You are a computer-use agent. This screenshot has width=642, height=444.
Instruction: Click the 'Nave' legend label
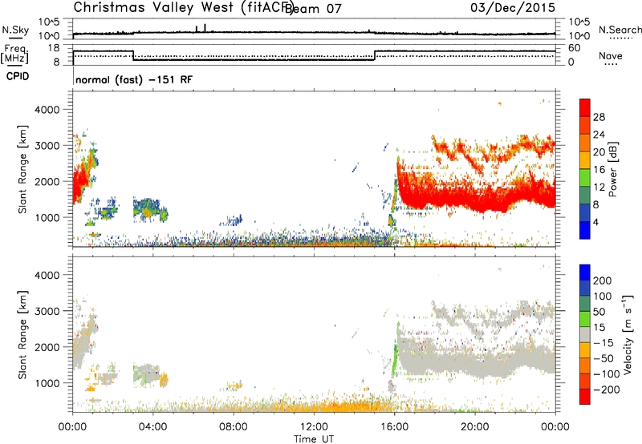coord(610,56)
